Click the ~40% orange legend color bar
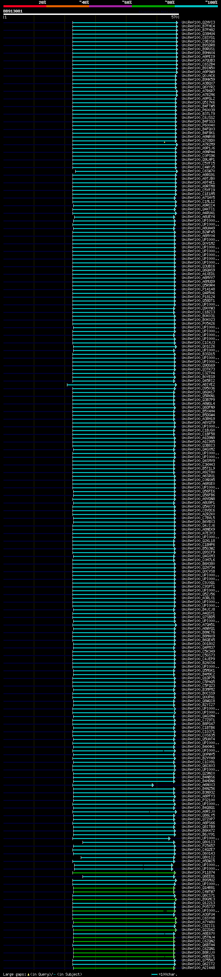Screen dimensions: 221x977 pos(68,6)
